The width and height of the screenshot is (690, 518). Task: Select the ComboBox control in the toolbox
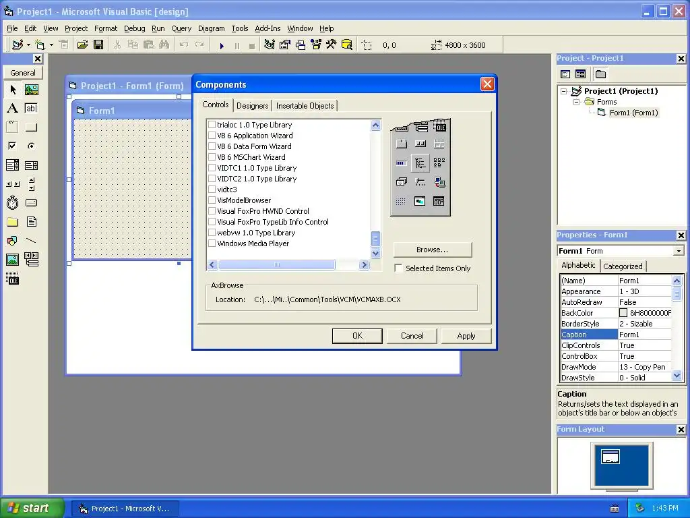point(13,165)
